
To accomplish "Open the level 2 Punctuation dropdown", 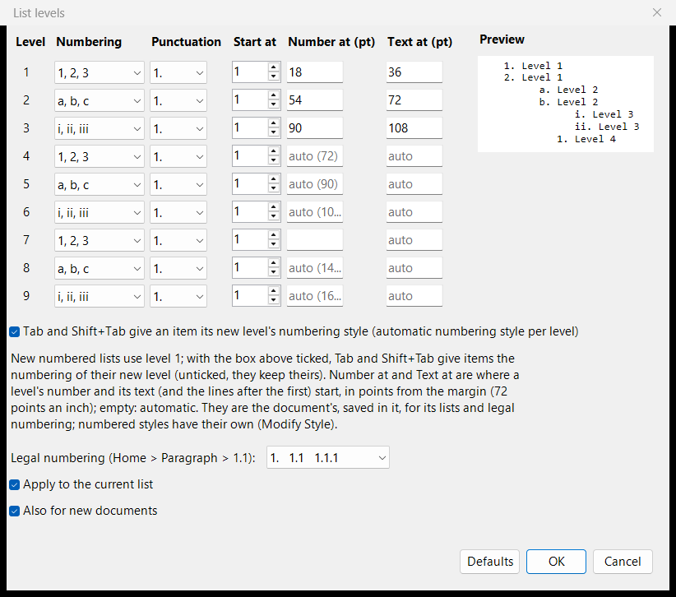I will coord(178,100).
